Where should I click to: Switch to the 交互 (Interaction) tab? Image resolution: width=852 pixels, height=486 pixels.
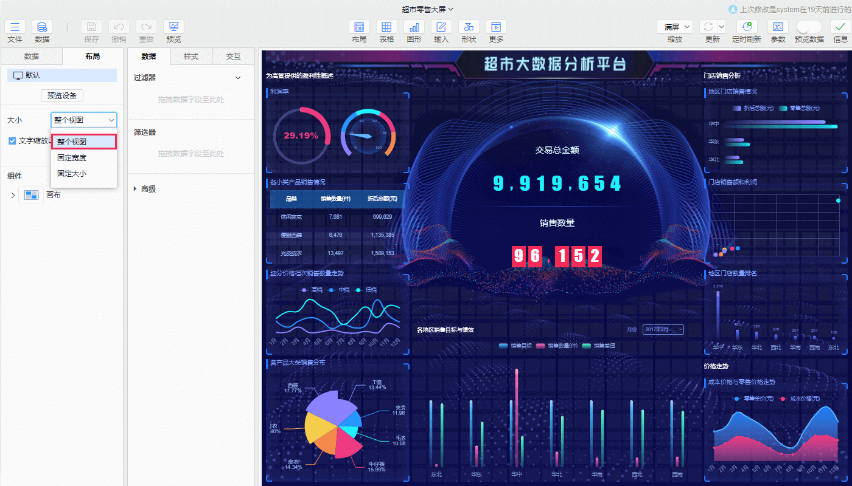[233, 56]
